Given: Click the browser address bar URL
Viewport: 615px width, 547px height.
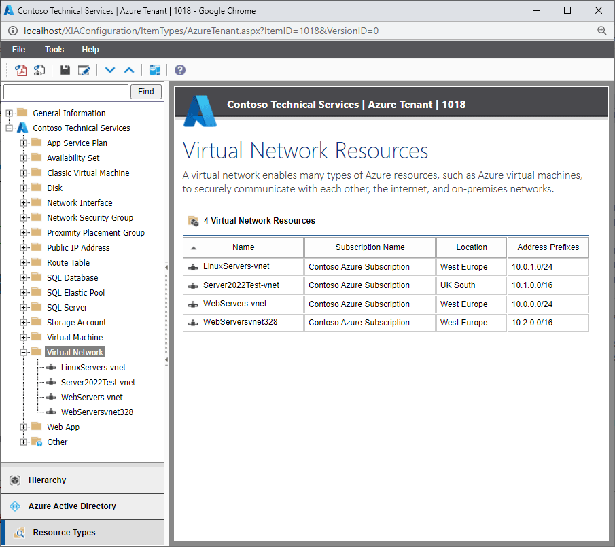Looking at the screenshot, I should 201,31.
